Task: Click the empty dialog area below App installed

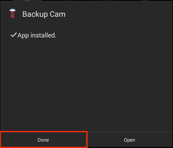Action: point(87,85)
